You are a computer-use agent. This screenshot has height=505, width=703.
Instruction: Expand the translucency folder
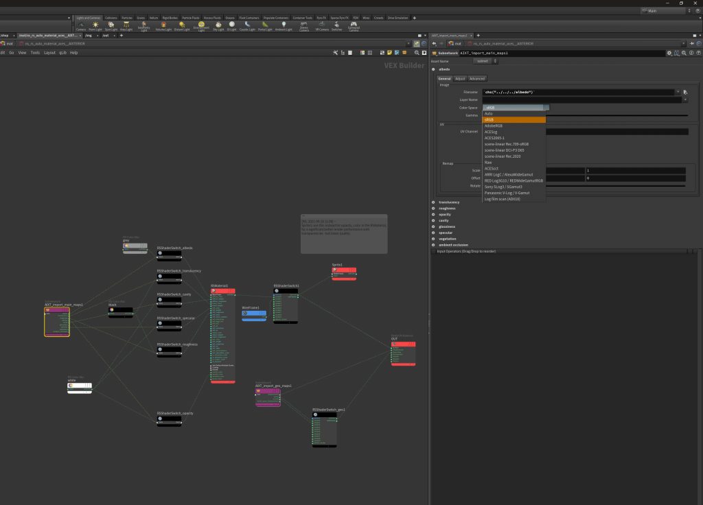[x=433, y=202]
